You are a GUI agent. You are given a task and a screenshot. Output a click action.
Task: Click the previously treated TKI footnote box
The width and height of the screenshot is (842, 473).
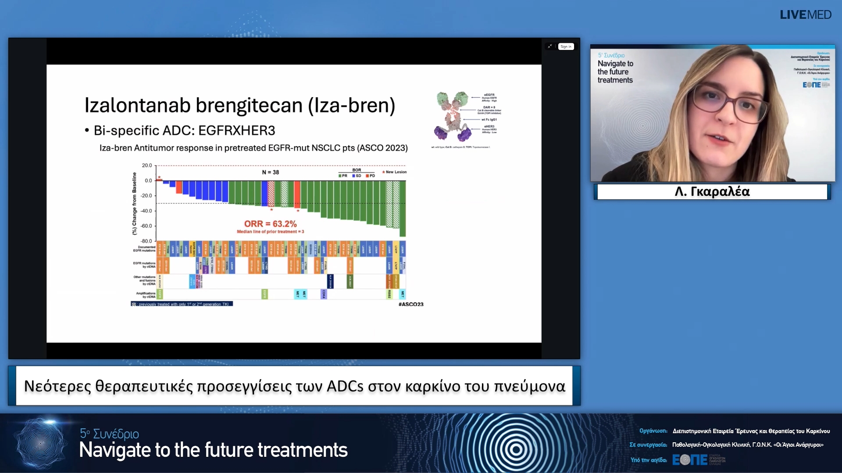(x=182, y=304)
